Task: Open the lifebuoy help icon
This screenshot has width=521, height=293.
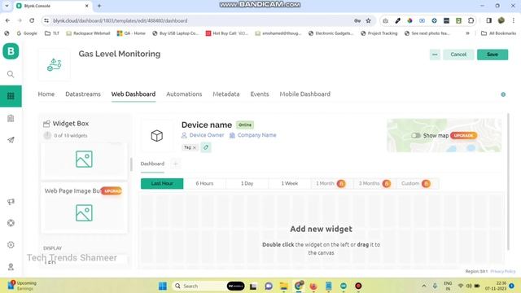Action: pyautogui.click(x=11, y=223)
